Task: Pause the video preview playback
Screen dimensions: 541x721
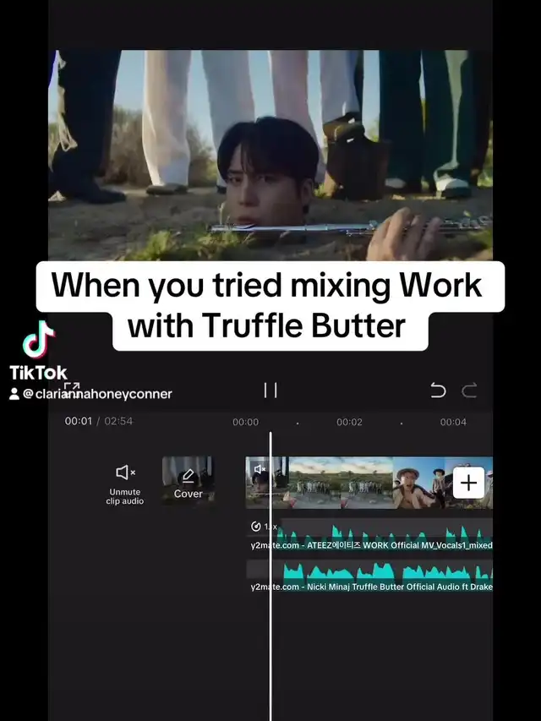Action: click(x=270, y=391)
